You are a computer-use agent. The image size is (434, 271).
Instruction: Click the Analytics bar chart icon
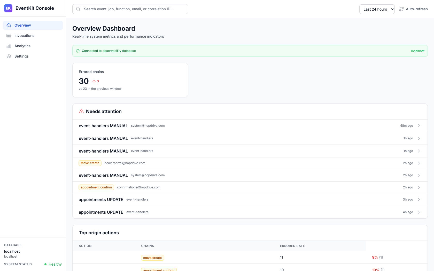(9, 46)
